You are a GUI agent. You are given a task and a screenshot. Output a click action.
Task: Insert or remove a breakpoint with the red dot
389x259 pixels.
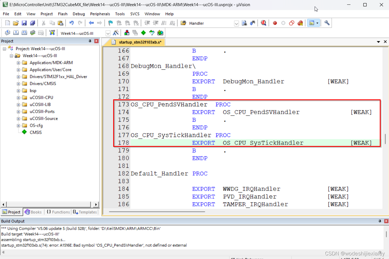(275, 23)
